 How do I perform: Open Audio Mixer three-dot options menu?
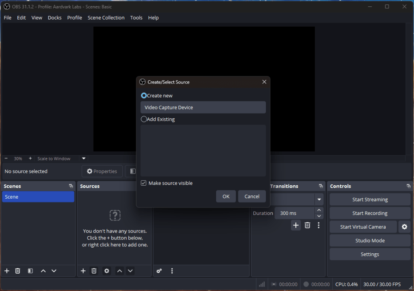(x=172, y=271)
